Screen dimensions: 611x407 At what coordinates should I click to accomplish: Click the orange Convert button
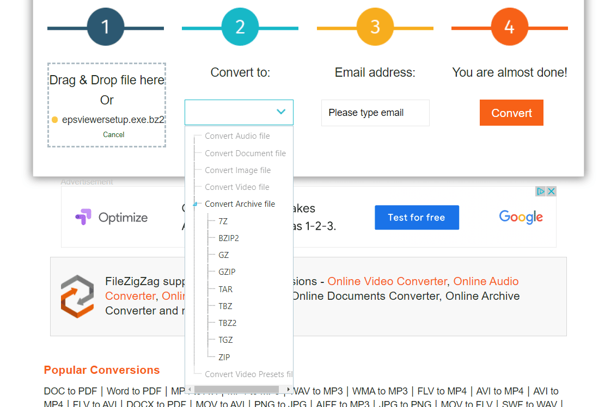(511, 113)
